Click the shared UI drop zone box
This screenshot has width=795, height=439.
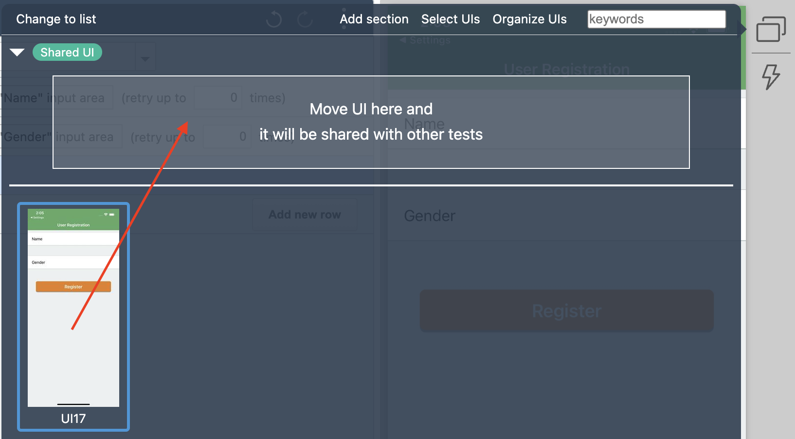point(371,122)
